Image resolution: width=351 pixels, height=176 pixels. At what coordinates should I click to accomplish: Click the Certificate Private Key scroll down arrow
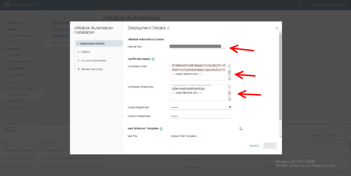tap(229, 96)
